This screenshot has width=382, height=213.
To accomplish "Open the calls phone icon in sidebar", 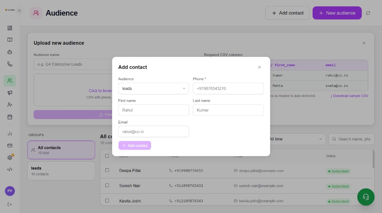I will tap(10, 64).
